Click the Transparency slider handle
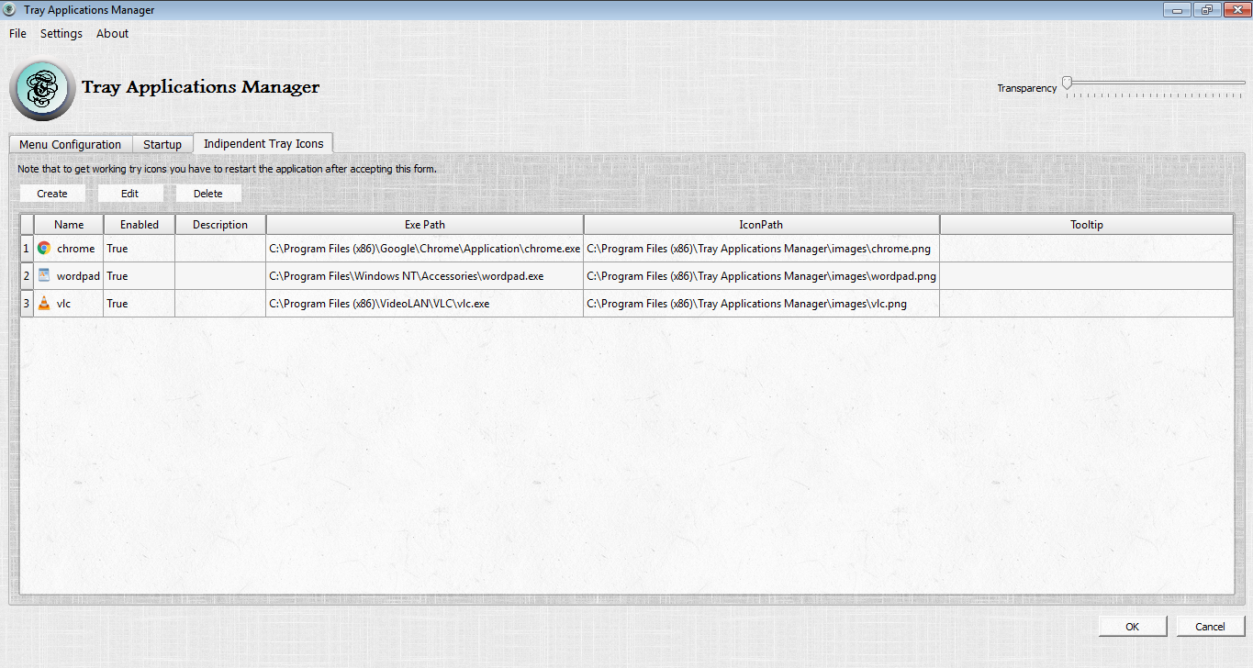Screen dimensions: 1253x668 pos(1066,81)
